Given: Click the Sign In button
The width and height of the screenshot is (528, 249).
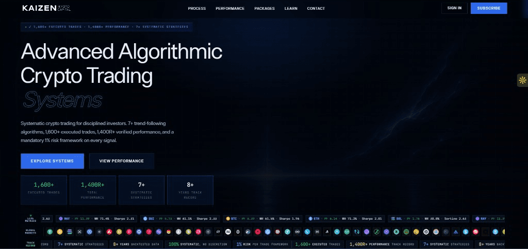Looking at the screenshot, I should tap(454, 8).
